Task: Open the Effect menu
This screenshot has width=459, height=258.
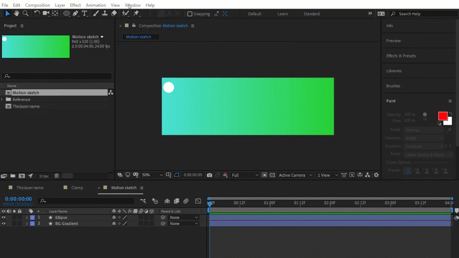Action: tap(75, 5)
